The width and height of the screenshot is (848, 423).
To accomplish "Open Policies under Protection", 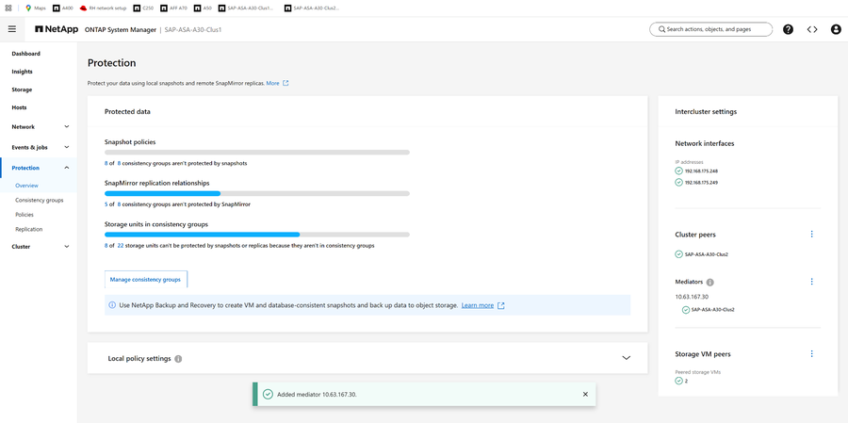I will coord(24,215).
